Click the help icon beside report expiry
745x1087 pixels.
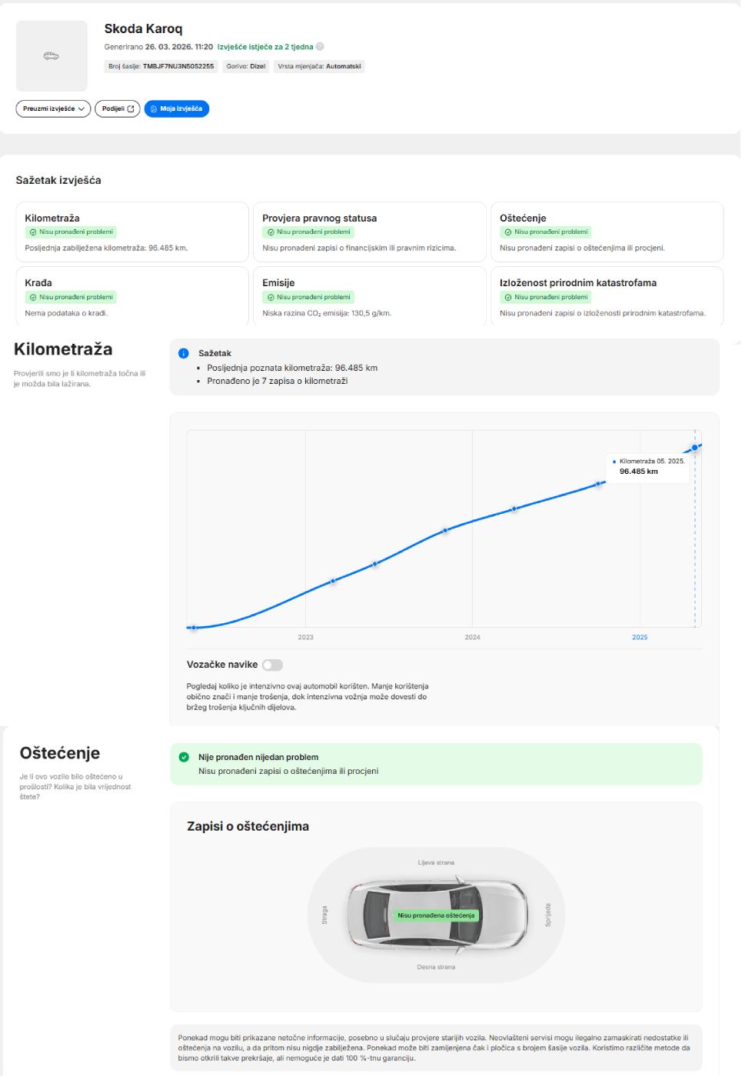coord(320,47)
